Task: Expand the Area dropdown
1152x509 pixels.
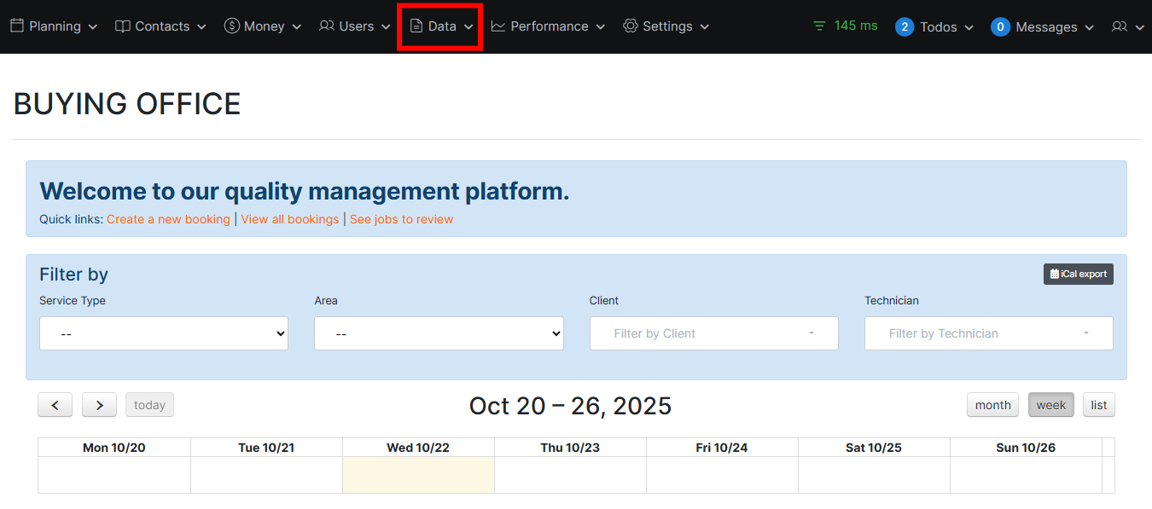Action: coord(439,333)
